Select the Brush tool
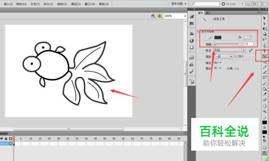 (x=264, y=72)
